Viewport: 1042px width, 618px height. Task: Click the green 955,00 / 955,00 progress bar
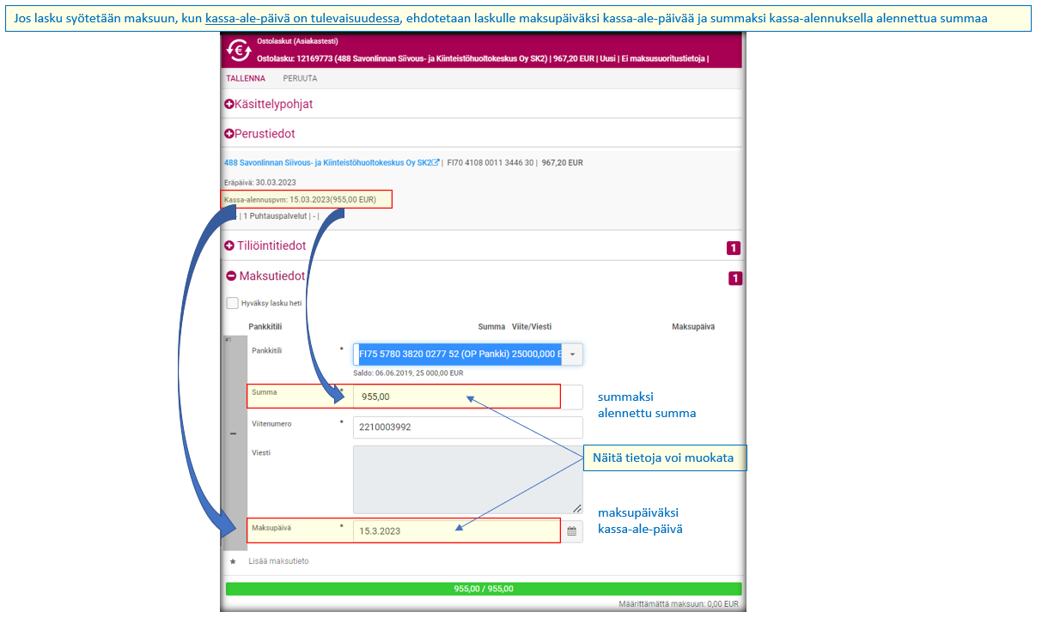[483, 589]
